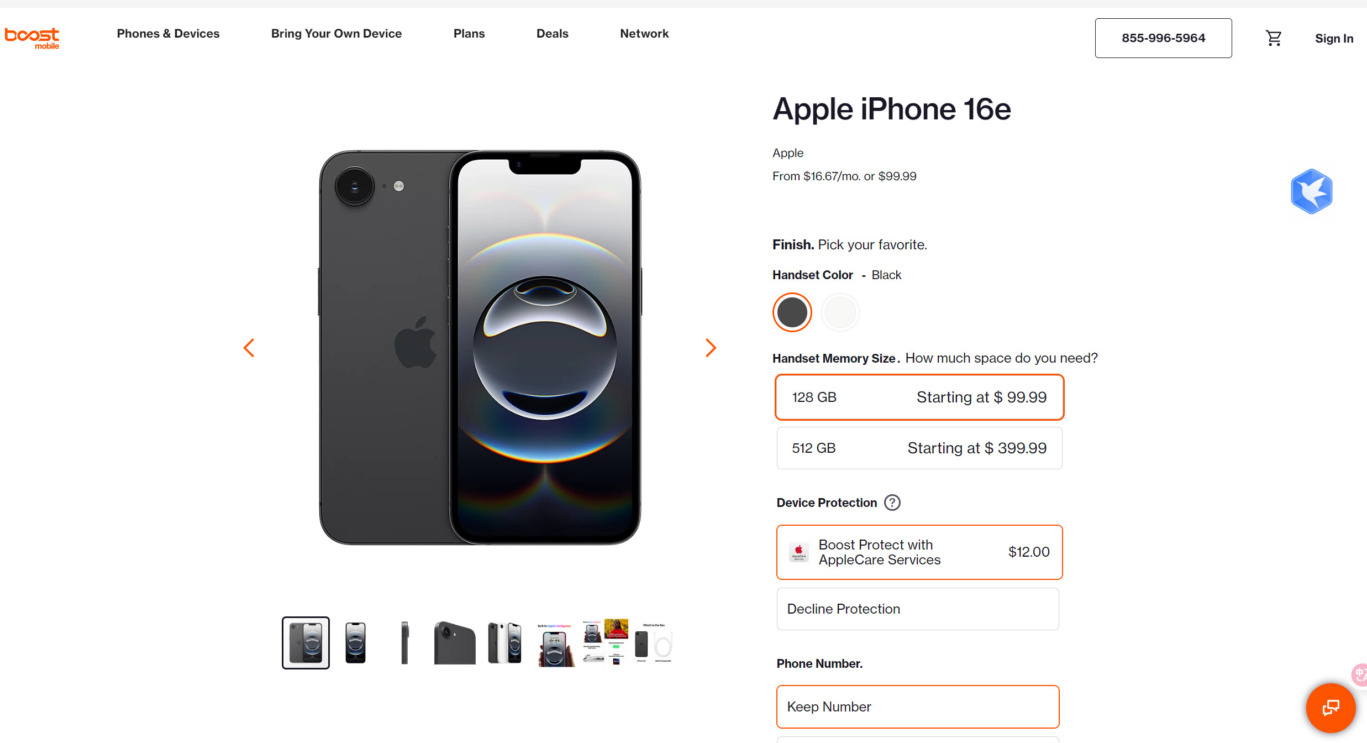Select Keep Number option
The image size is (1367, 743).
[x=918, y=707]
